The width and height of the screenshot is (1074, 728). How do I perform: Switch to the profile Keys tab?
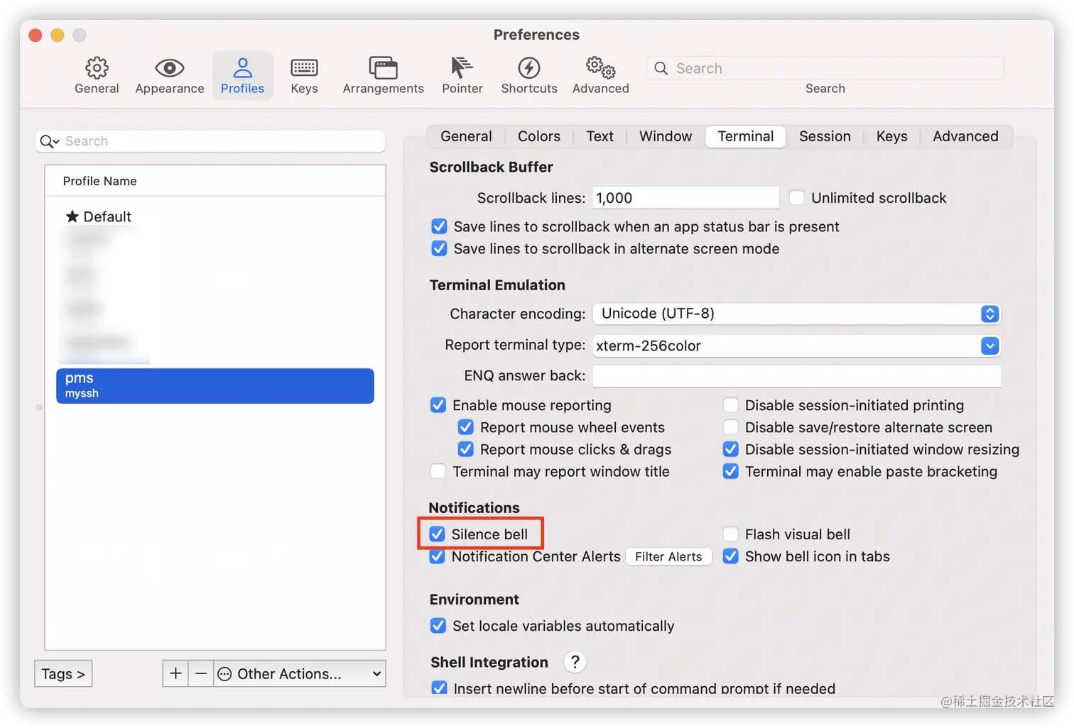pyautogui.click(x=891, y=136)
